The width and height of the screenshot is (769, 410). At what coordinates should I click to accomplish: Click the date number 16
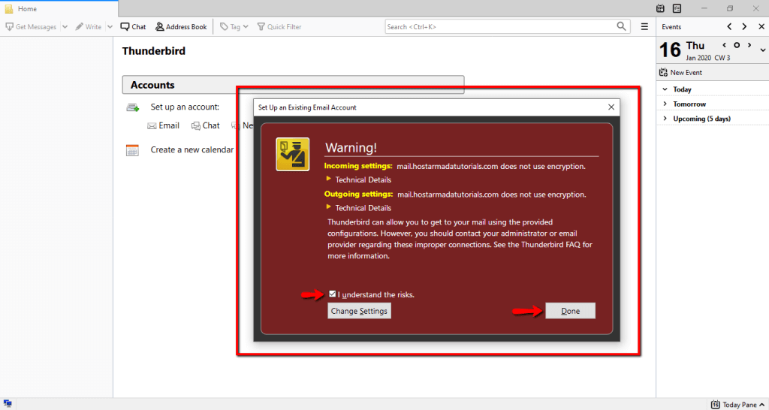click(x=670, y=50)
